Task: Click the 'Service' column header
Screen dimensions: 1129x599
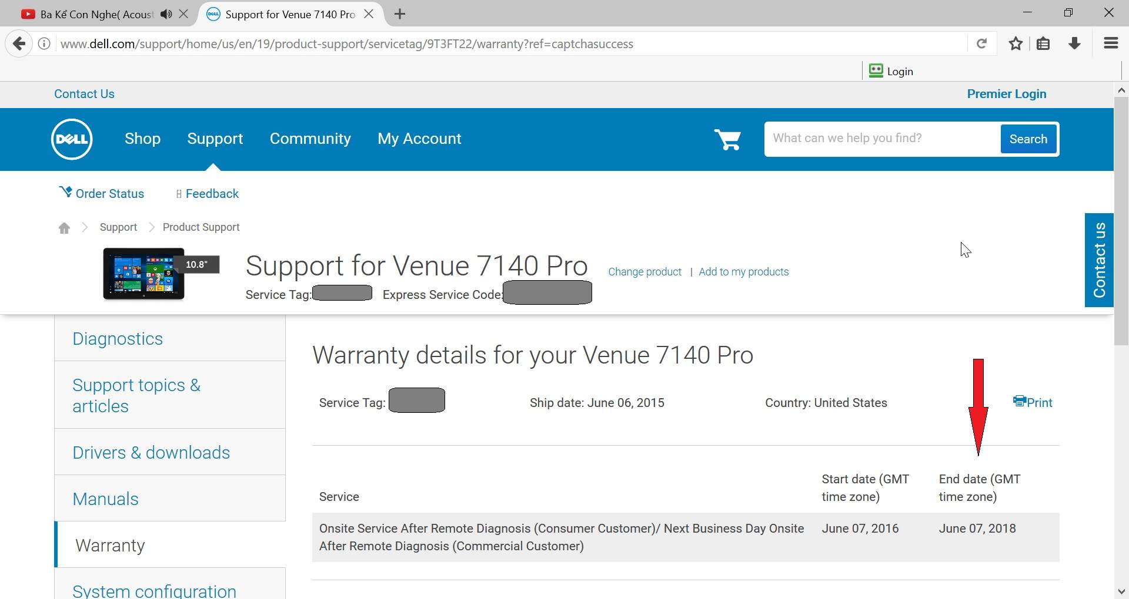Action: [x=339, y=497]
